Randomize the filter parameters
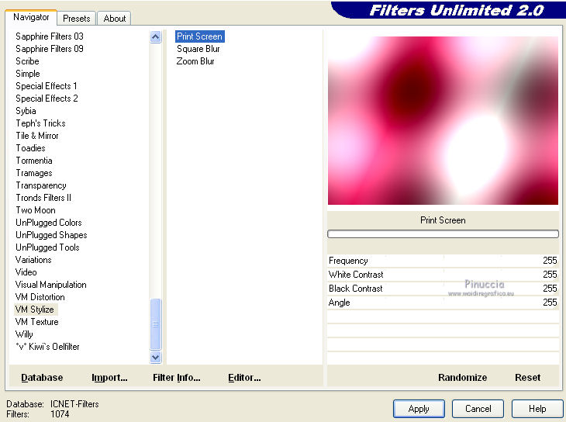 [x=462, y=378]
